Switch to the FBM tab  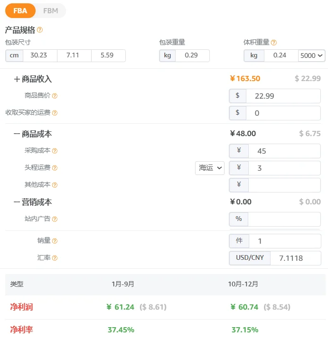[51, 10]
